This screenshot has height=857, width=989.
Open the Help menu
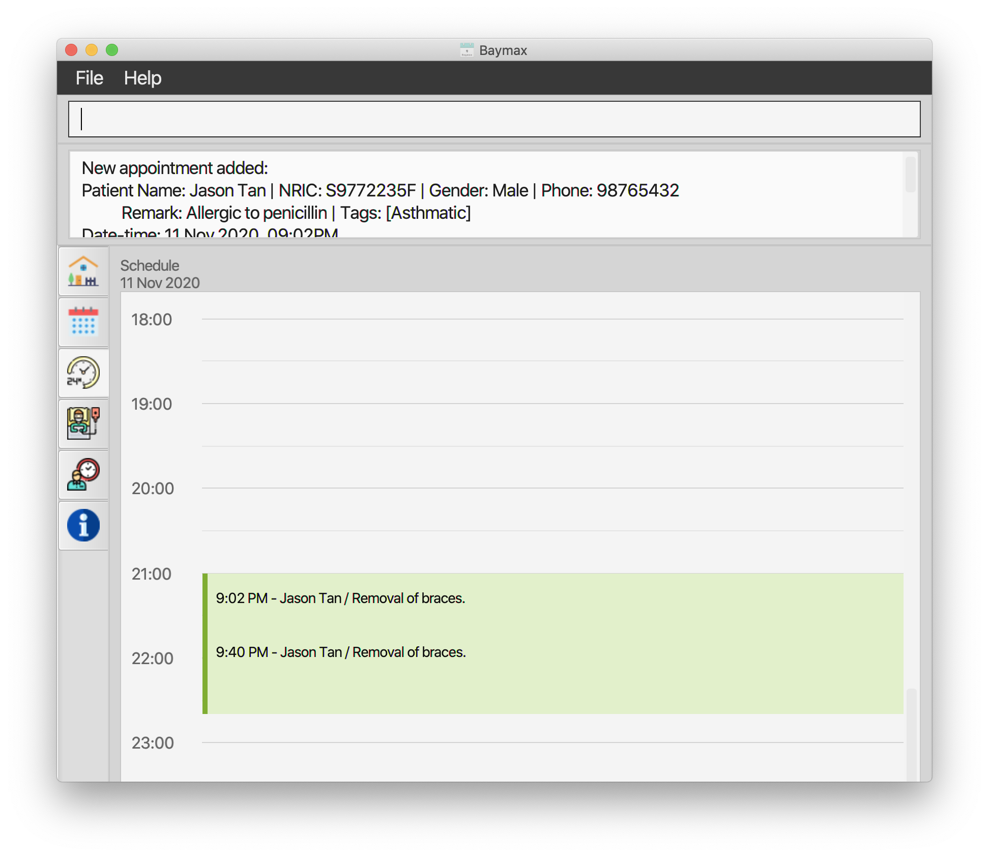(x=142, y=78)
